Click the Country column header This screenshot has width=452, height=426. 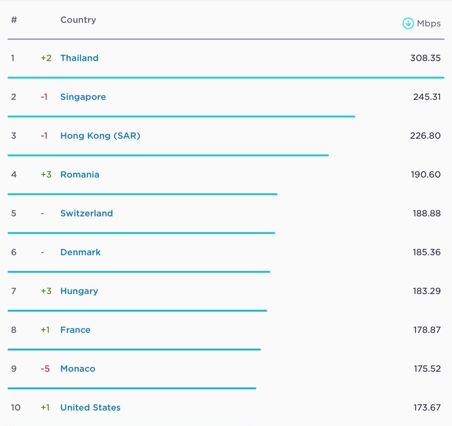pos(78,20)
